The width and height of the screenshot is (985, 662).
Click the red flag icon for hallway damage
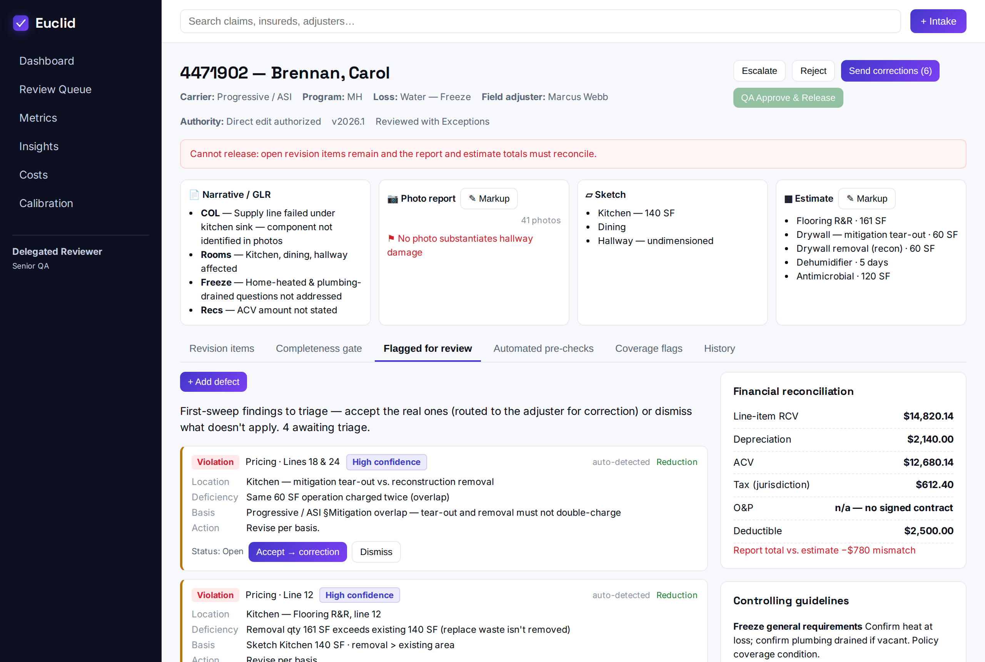click(391, 239)
